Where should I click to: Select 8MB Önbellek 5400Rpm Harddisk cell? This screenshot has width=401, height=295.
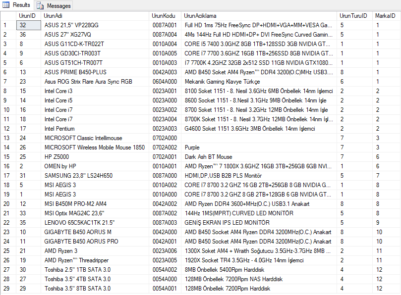coord(259,270)
